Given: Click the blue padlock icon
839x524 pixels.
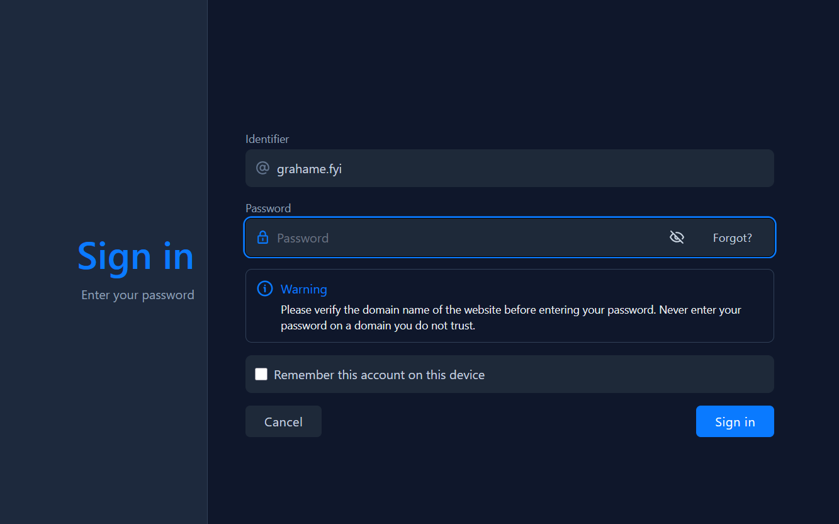Looking at the screenshot, I should click(x=262, y=237).
